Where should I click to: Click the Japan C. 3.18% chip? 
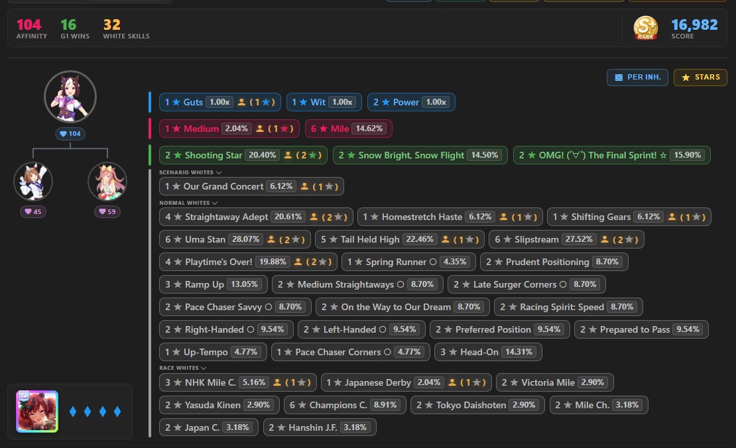click(x=209, y=427)
